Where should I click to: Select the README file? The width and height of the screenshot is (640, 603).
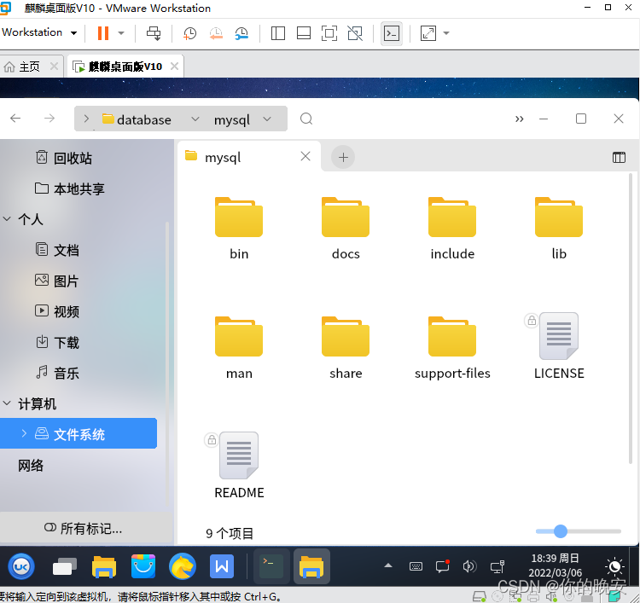pos(239,465)
